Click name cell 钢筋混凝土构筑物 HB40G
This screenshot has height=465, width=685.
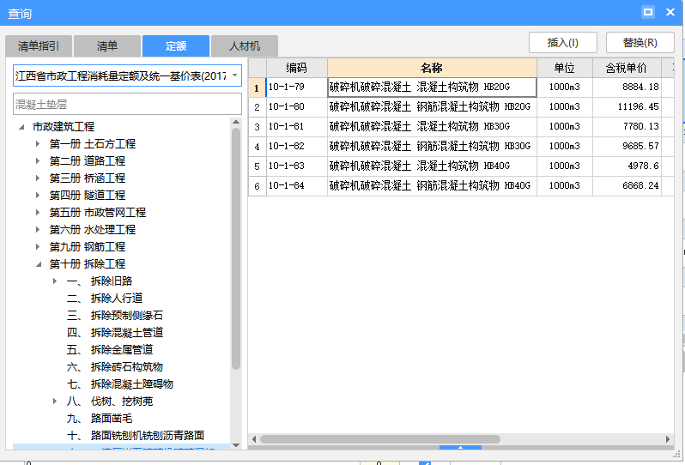coord(432,185)
